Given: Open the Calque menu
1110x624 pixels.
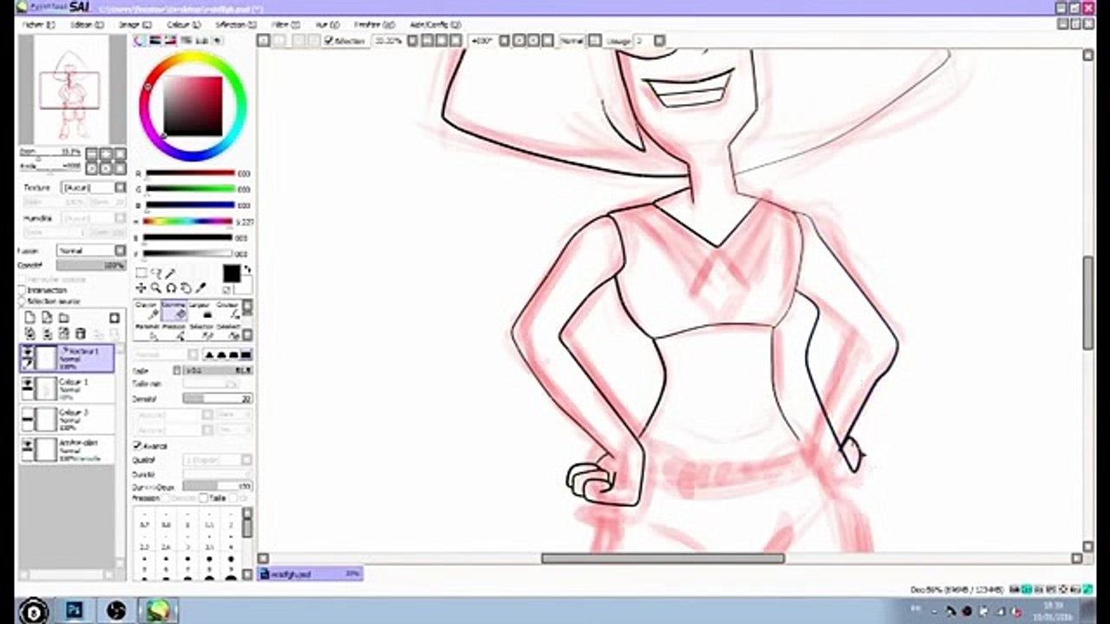Looking at the screenshot, I should pyautogui.click(x=183, y=25).
